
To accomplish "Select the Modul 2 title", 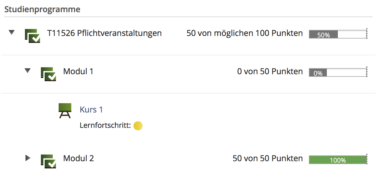I will (x=79, y=158).
